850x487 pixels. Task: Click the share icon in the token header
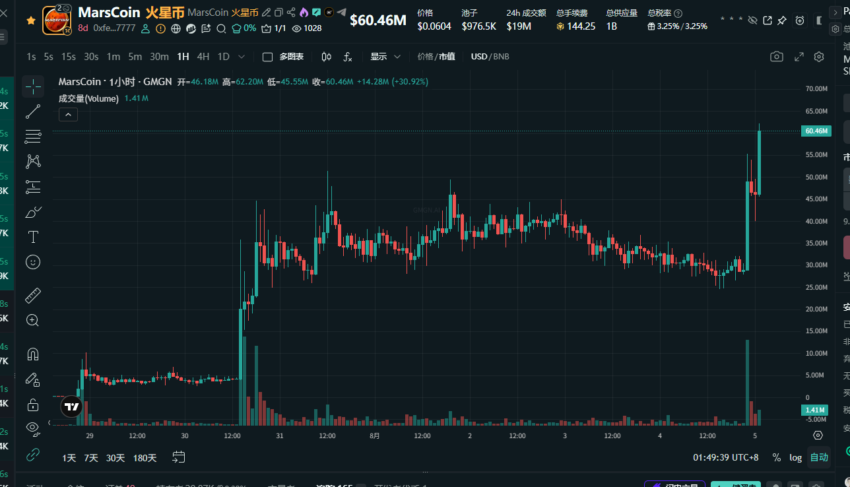[x=291, y=13]
